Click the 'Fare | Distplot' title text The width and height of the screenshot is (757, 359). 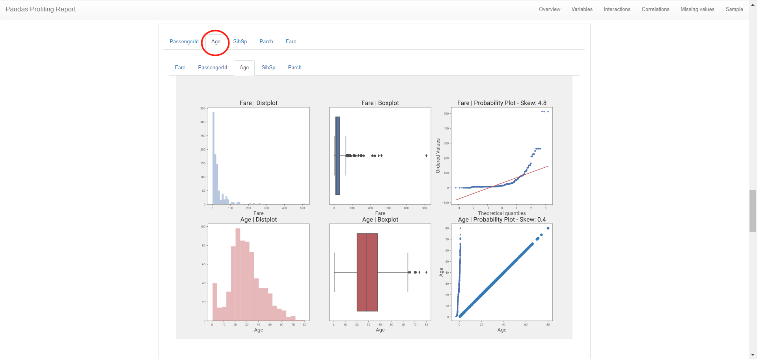click(258, 103)
